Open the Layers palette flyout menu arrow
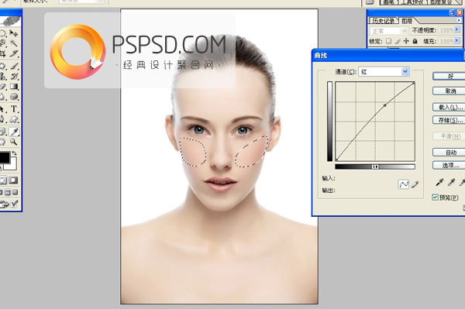 [459, 20]
